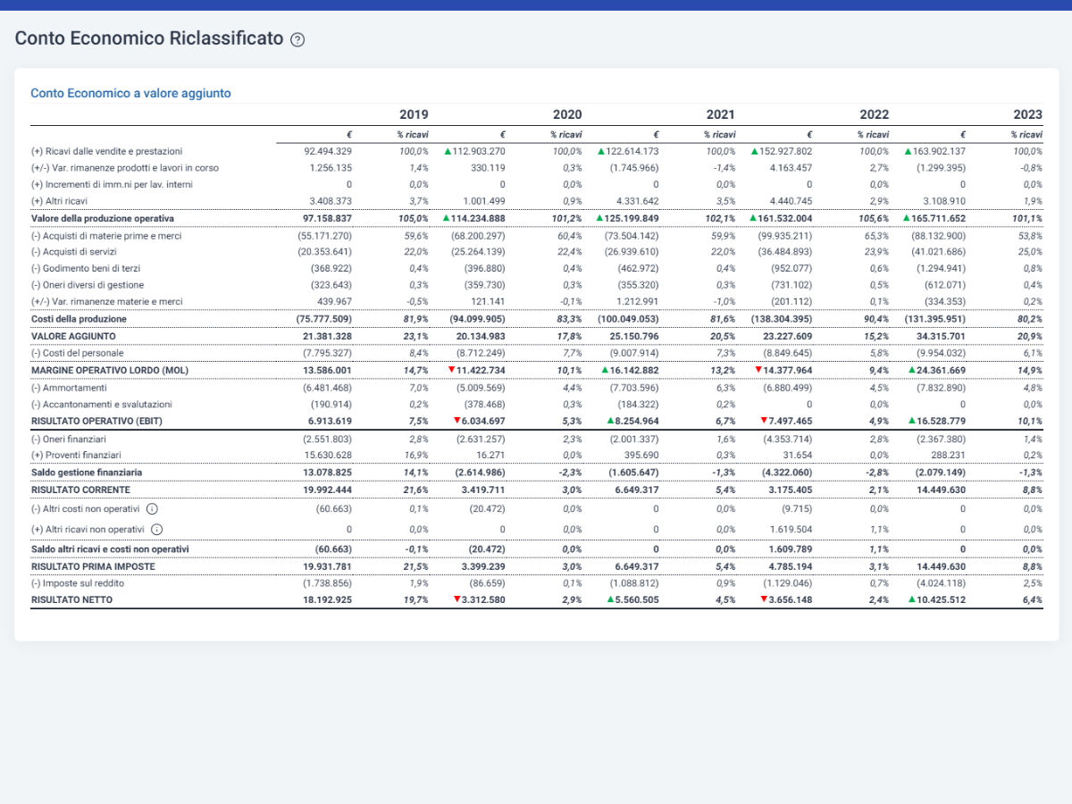Click info icon next to Altri costi non operativi
Image resolution: width=1072 pixels, height=804 pixels.
(152, 508)
